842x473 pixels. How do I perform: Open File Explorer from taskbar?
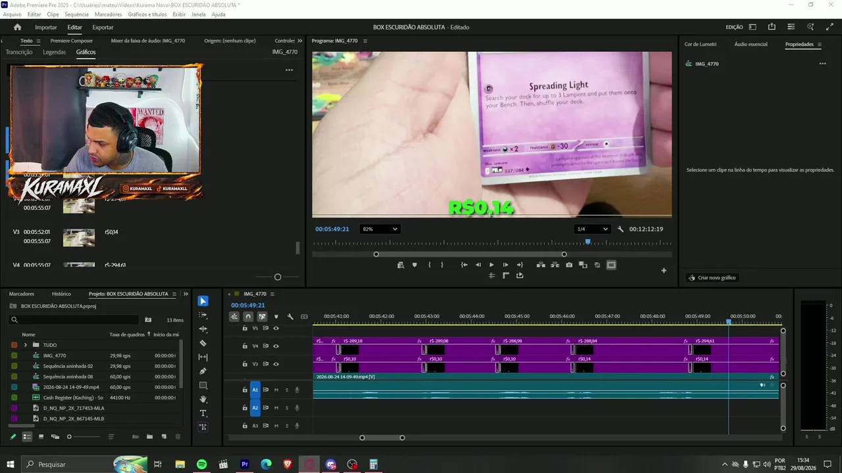point(180,464)
